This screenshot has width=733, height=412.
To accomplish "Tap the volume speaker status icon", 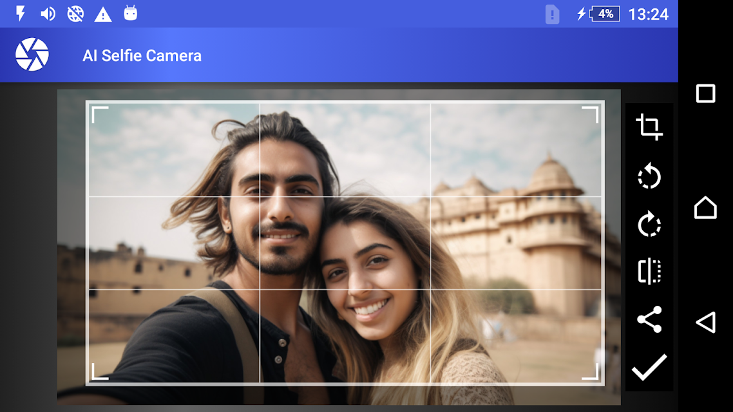I will [48, 14].
